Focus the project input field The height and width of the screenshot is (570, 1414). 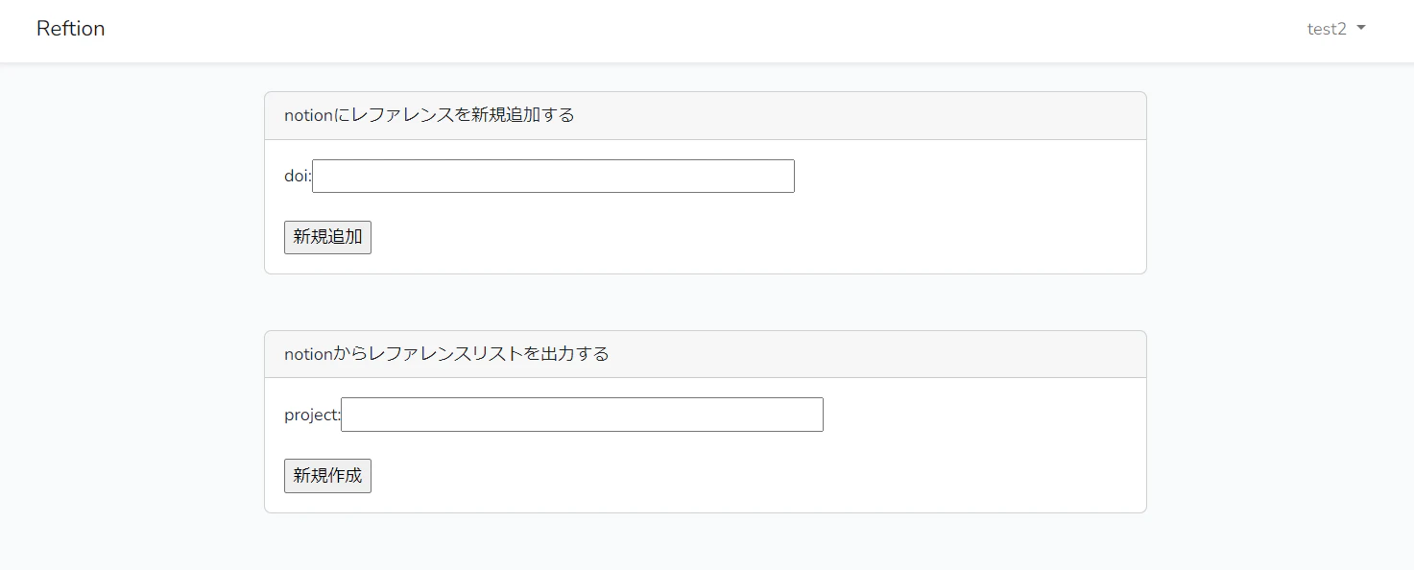(x=582, y=415)
